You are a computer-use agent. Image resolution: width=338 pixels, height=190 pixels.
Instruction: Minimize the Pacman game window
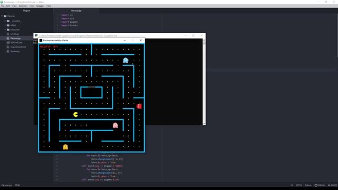(x=125, y=40)
